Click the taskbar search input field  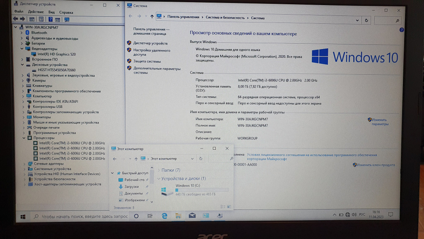[x=81, y=216]
